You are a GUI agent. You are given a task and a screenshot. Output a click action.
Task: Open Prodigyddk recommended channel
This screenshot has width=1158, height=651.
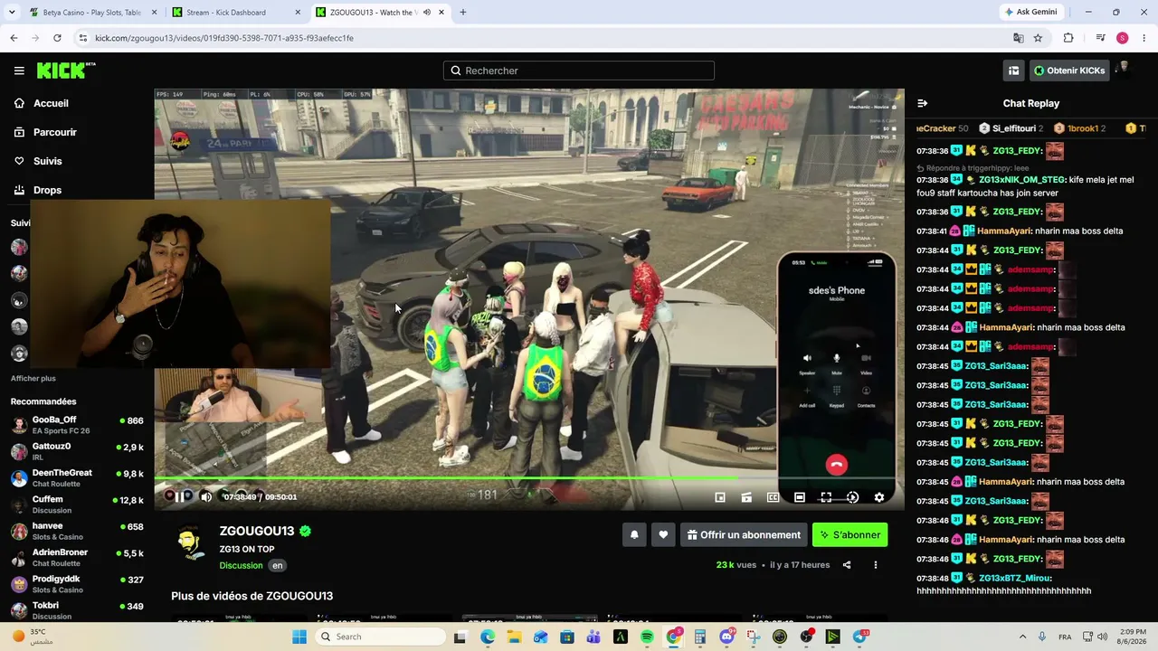[x=77, y=584]
